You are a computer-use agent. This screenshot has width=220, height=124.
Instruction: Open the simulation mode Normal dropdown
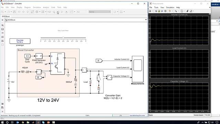[x=100, y=12]
